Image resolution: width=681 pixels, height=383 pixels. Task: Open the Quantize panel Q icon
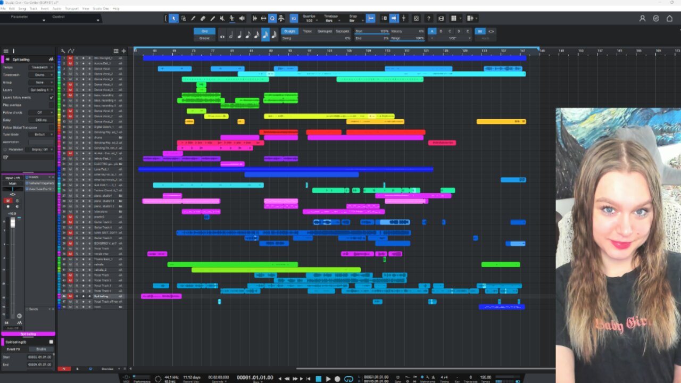coord(272,19)
